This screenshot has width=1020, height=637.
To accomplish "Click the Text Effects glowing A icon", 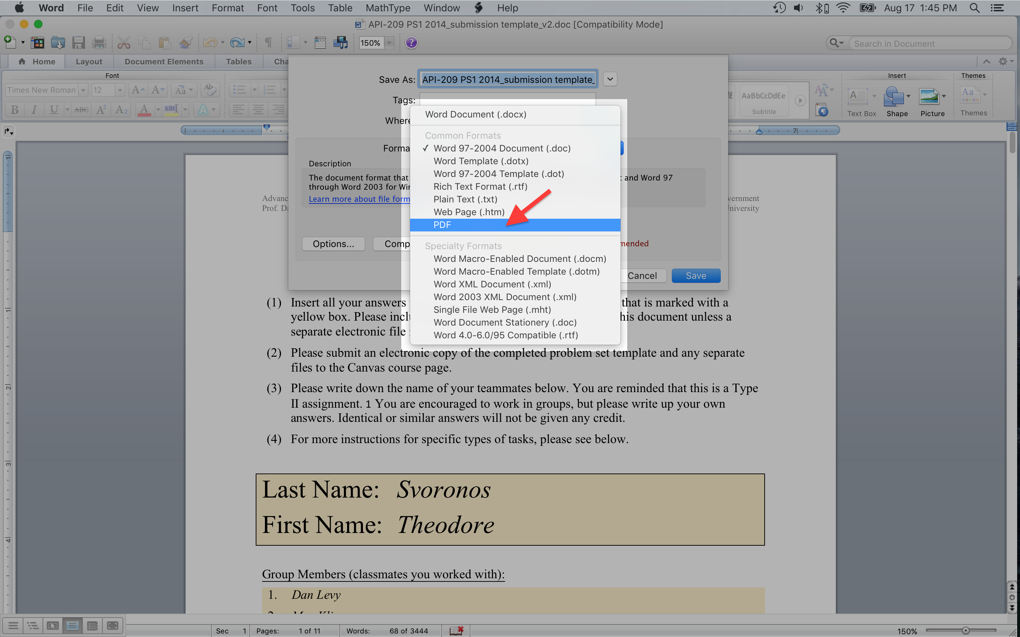I will 203,110.
